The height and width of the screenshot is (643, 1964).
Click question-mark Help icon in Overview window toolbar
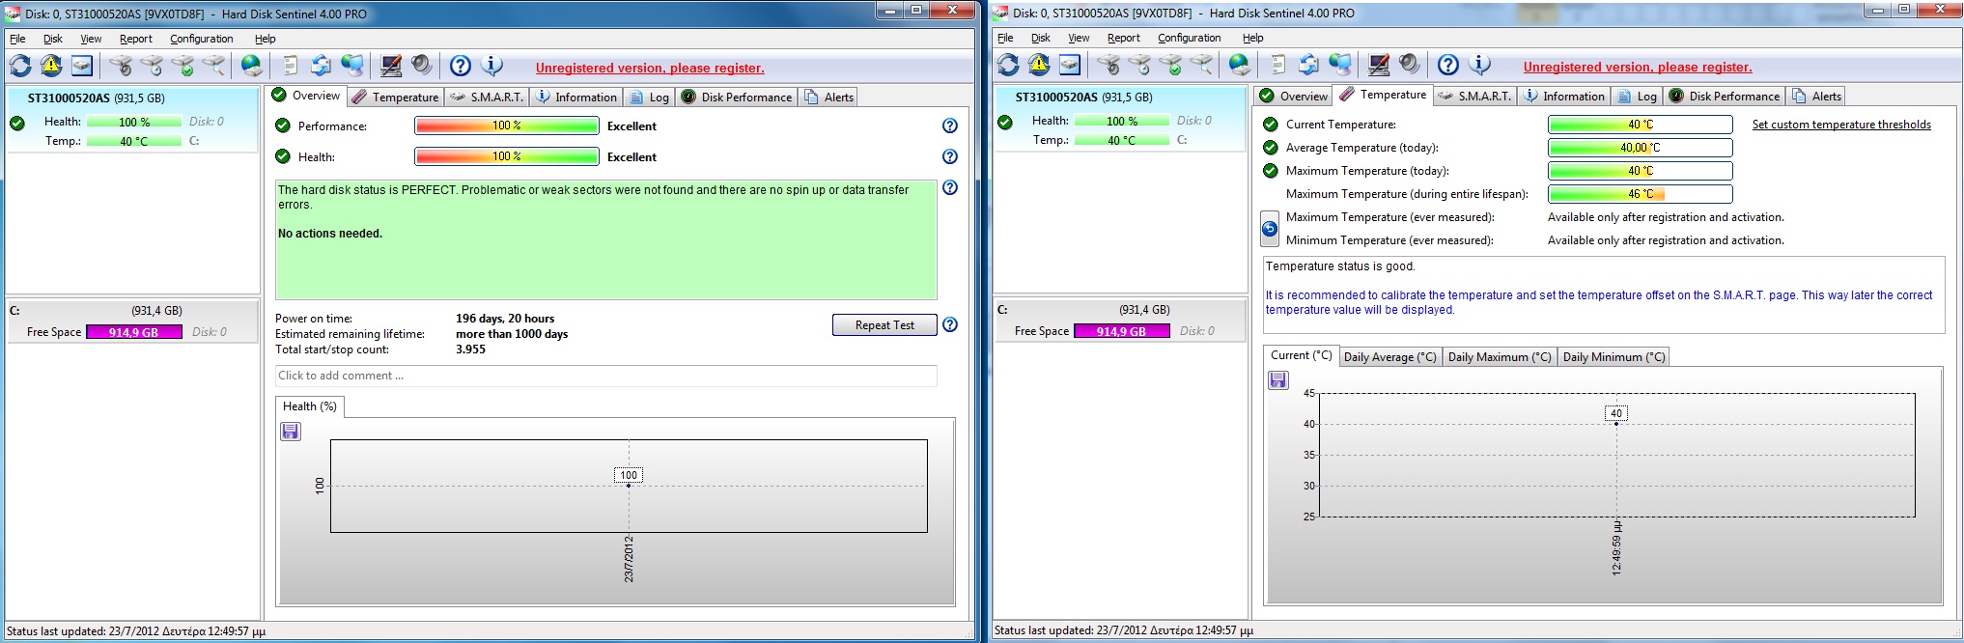click(461, 66)
